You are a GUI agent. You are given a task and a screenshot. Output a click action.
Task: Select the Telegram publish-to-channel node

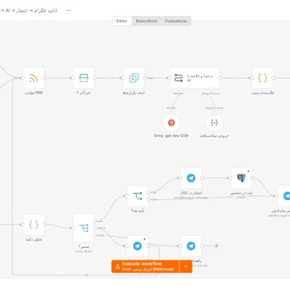191,178
